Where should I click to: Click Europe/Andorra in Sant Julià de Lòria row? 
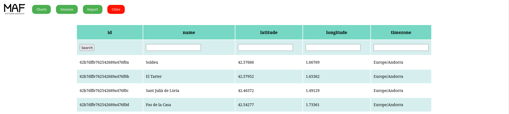coord(388,91)
